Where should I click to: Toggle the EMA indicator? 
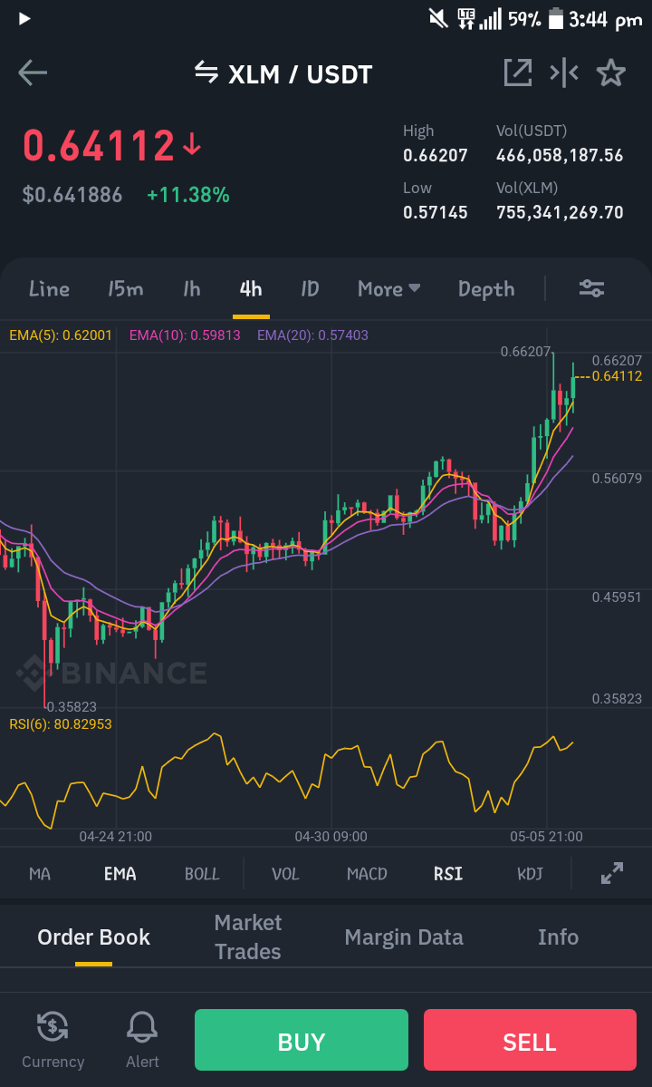point(120,873)
